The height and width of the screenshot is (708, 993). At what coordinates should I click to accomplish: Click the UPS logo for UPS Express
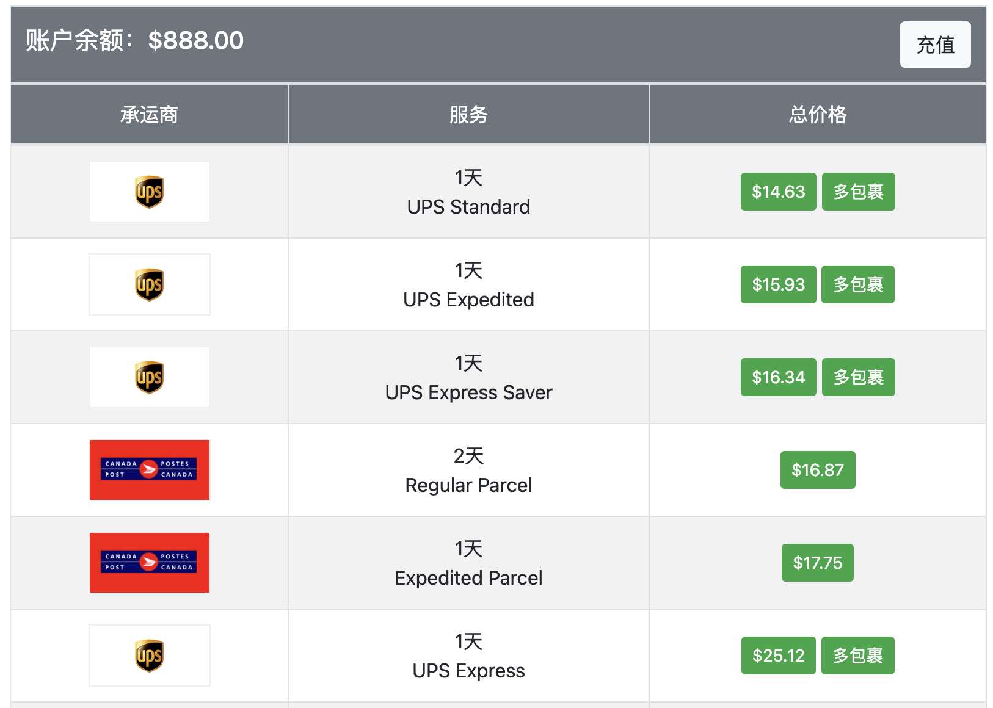(x=150, y=656)
